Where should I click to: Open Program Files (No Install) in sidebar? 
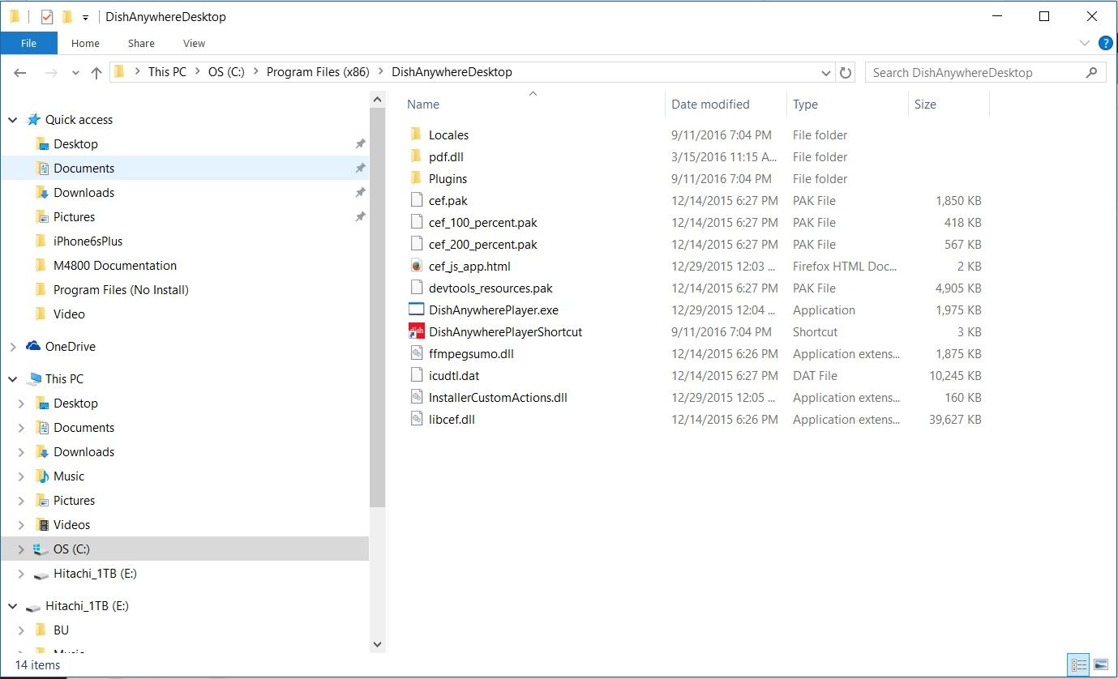121,290
